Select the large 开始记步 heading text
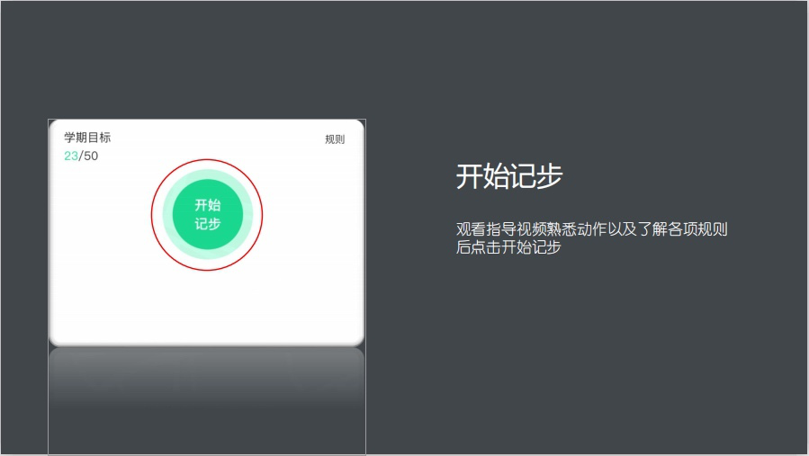 coord(508,177)
